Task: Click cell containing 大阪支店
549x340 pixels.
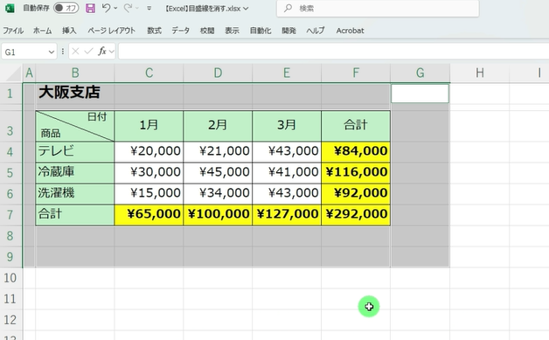Action: coord(75,94)
